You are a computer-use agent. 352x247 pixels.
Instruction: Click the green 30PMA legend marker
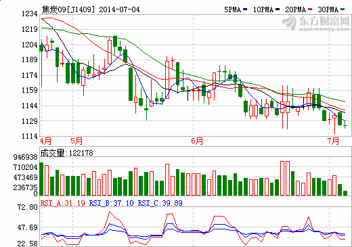(343, 9)
